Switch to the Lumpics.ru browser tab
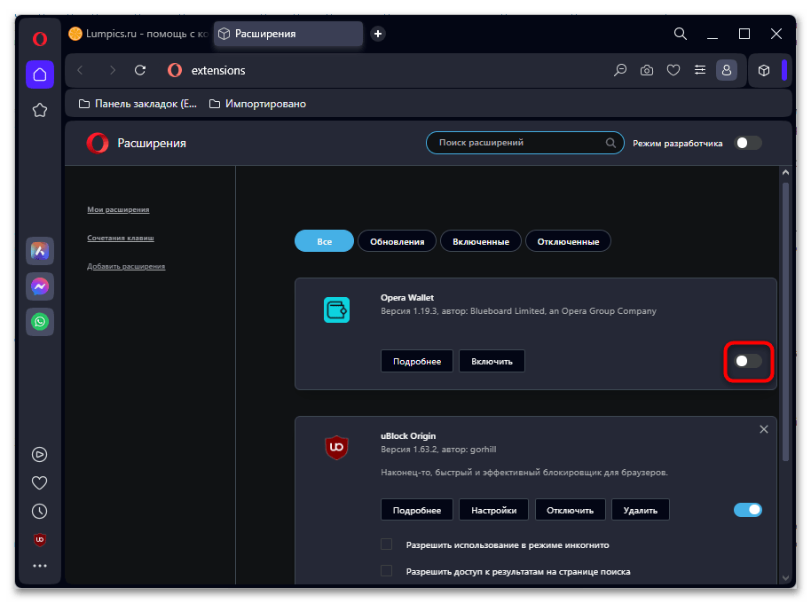 138,34
